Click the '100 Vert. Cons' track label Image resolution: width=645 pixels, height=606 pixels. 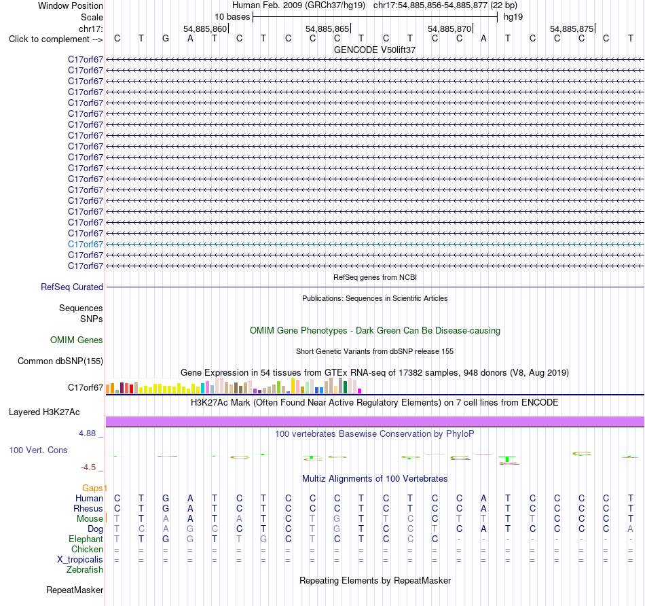click(38, 450)
